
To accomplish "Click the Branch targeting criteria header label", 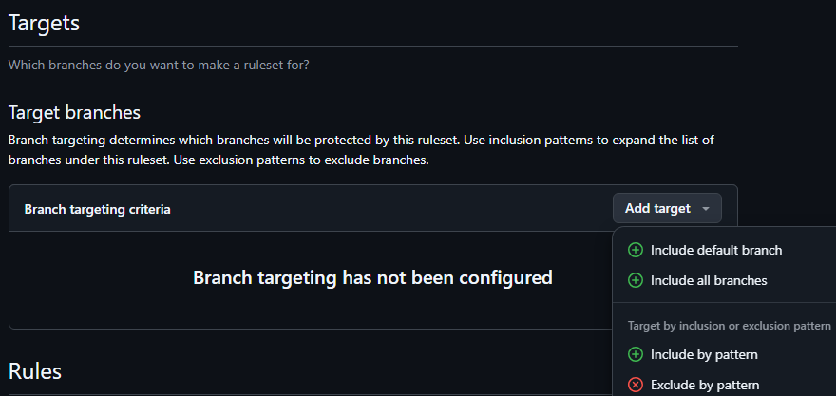I will pyautogui.click(x=98, y=210).
